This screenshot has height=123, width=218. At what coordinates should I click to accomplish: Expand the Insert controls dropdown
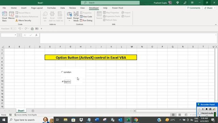click(x=69, y=20)
